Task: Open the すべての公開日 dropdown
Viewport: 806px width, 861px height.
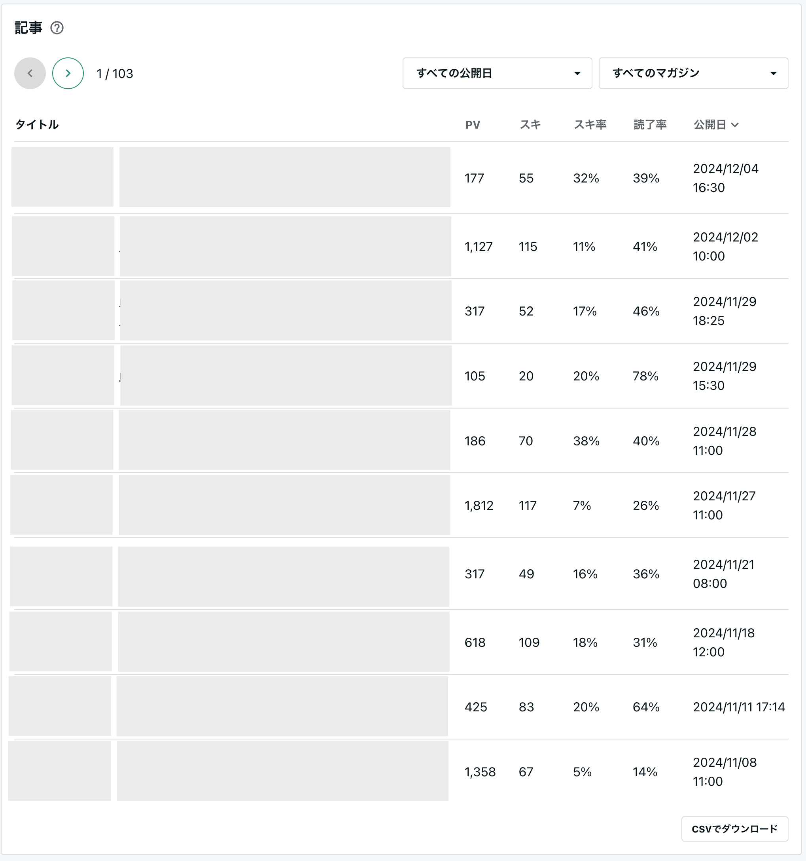Action: click(497, 73)
